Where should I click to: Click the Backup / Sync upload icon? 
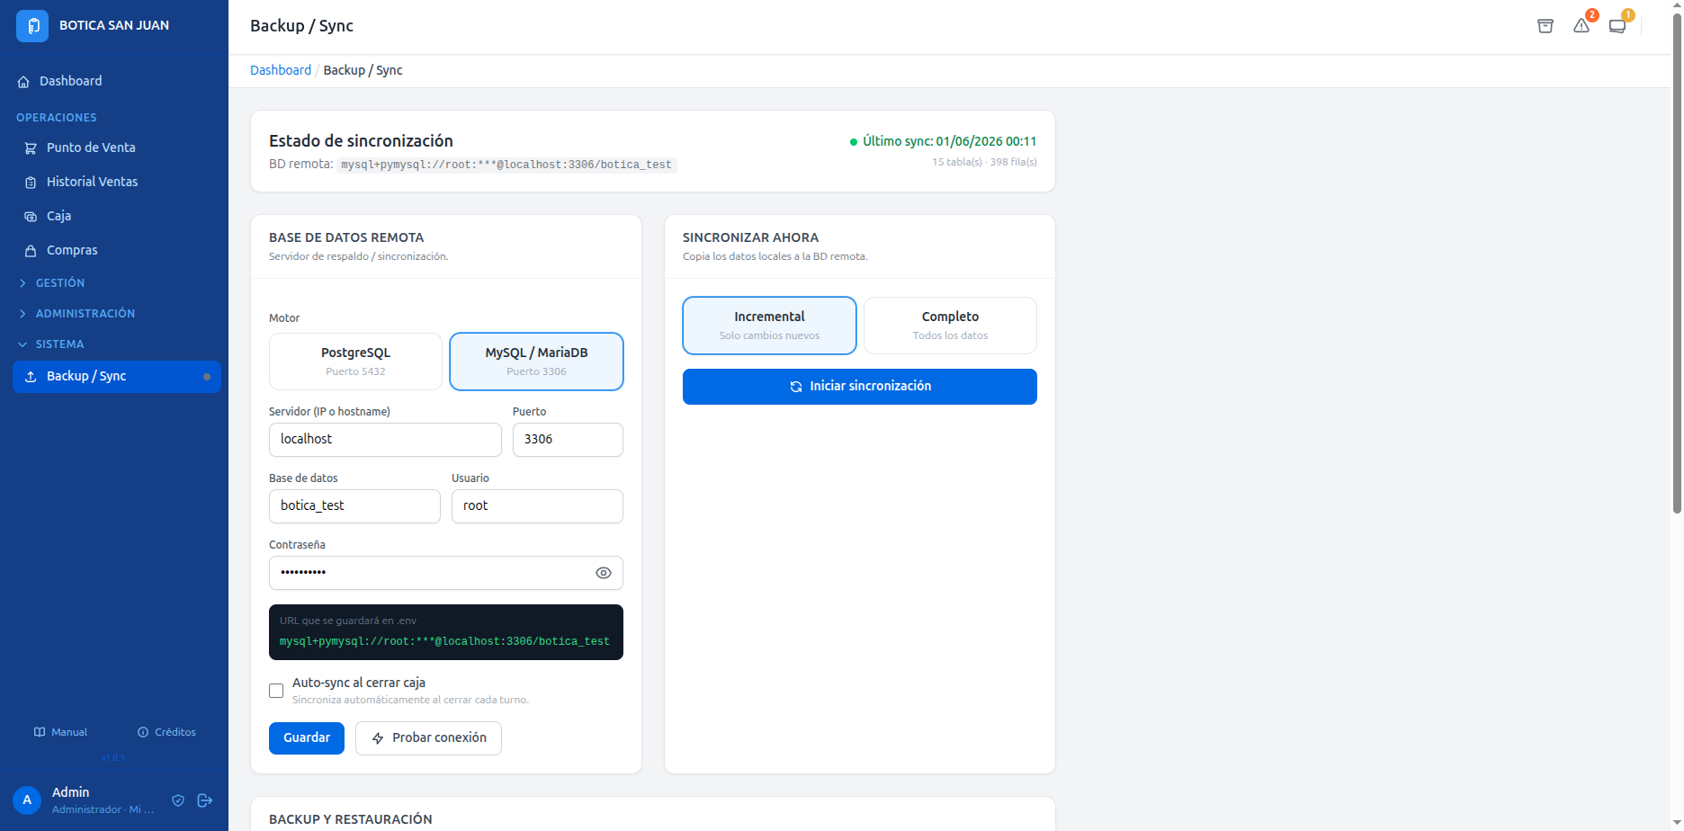[31, 377]
